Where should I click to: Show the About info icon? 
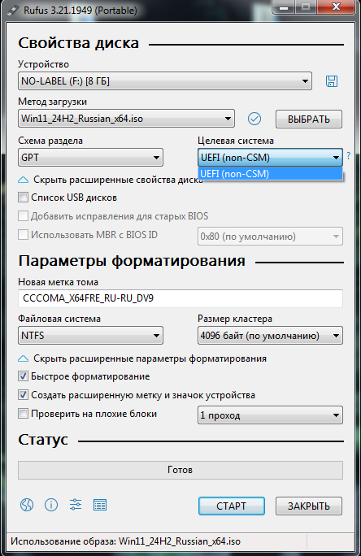click(x=51, y=505)
